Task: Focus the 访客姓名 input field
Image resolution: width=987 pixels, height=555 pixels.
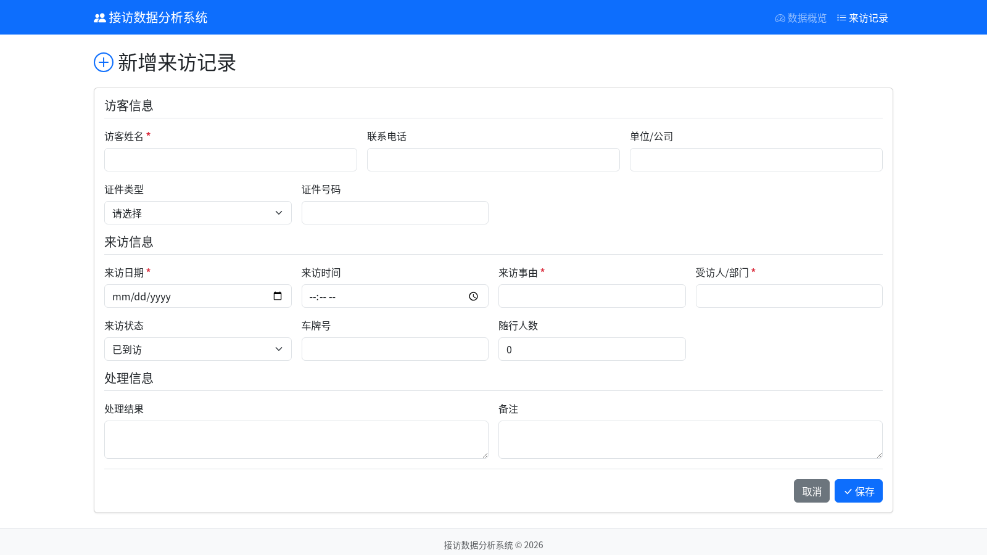Action: (x=231, y=160)
